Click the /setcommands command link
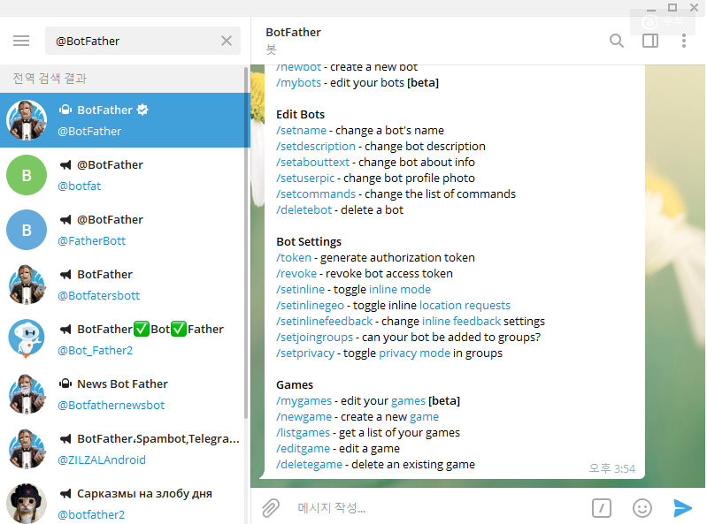 [316, 194]
